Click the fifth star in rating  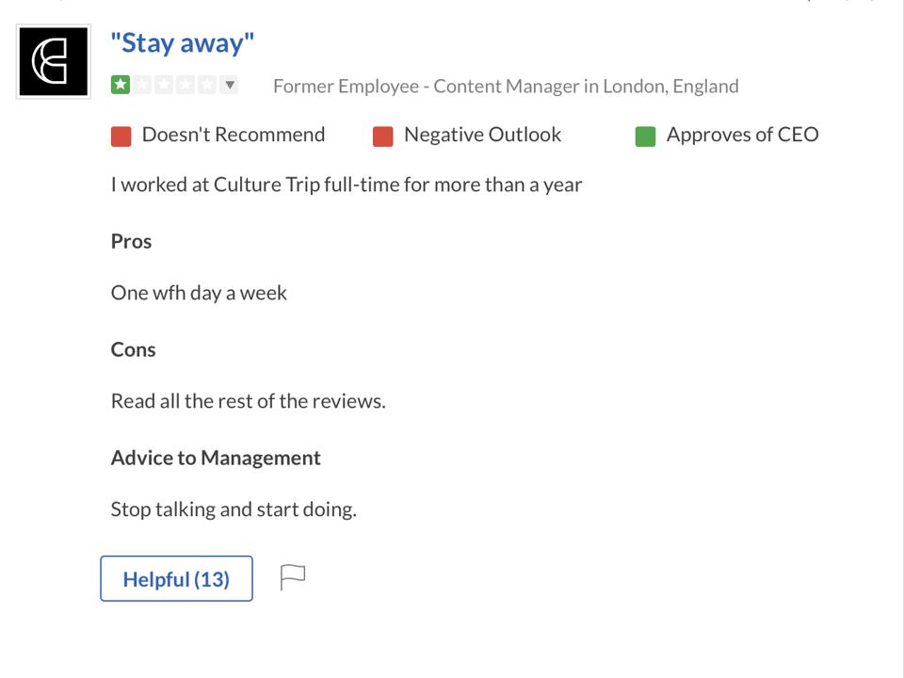point(207,86)
